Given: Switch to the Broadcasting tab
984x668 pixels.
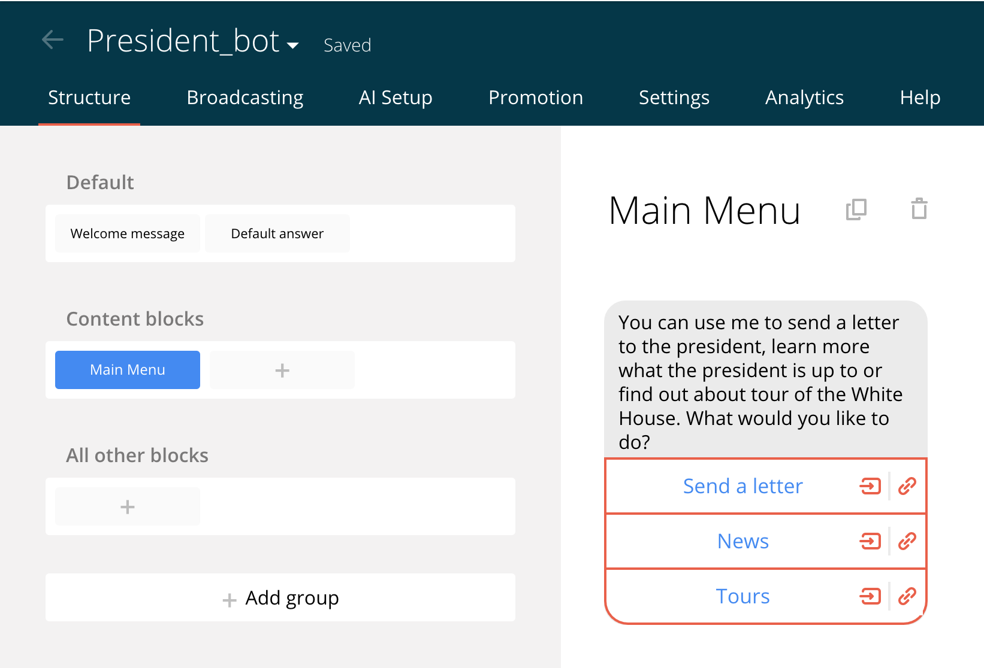Looking at the screenshot, I should click(x=245, y=98).
